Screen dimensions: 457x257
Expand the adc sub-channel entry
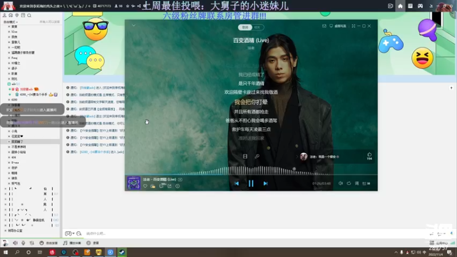point(14,84)
